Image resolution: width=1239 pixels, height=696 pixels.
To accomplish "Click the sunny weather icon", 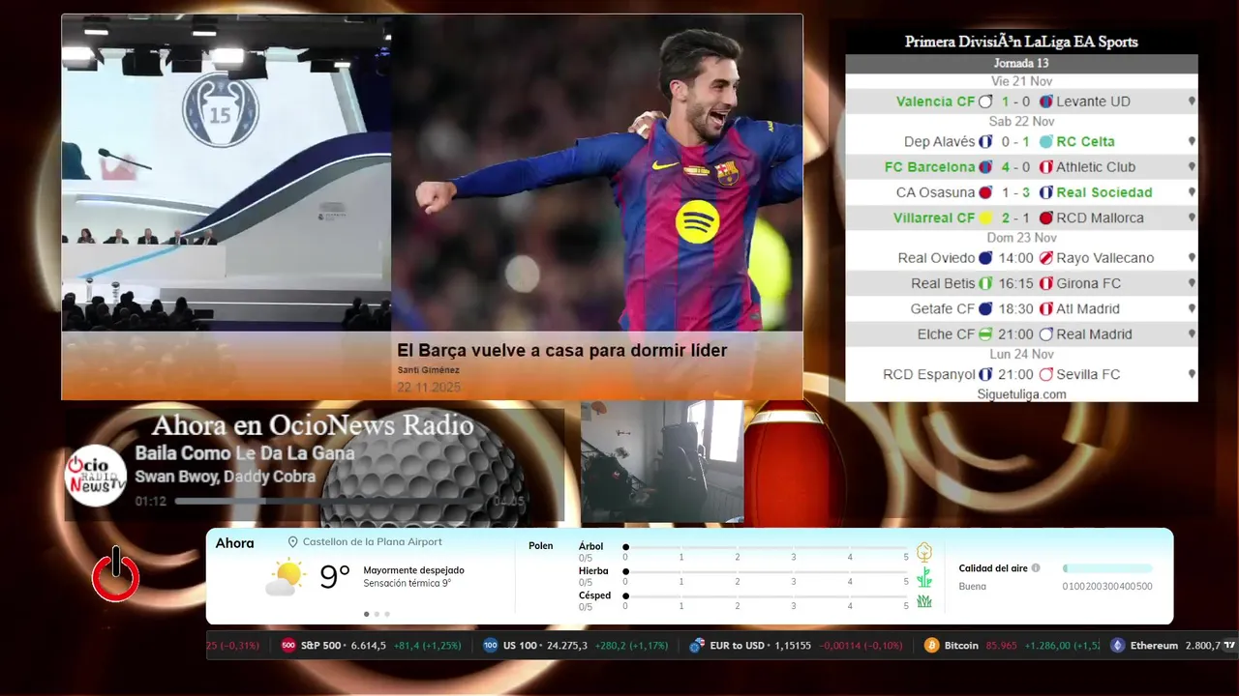I will [x=286, y=577].
